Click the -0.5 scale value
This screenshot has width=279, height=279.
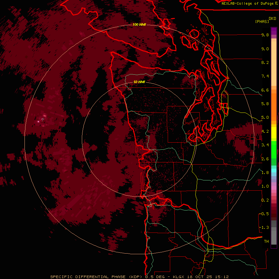click(x=264, y=214)
